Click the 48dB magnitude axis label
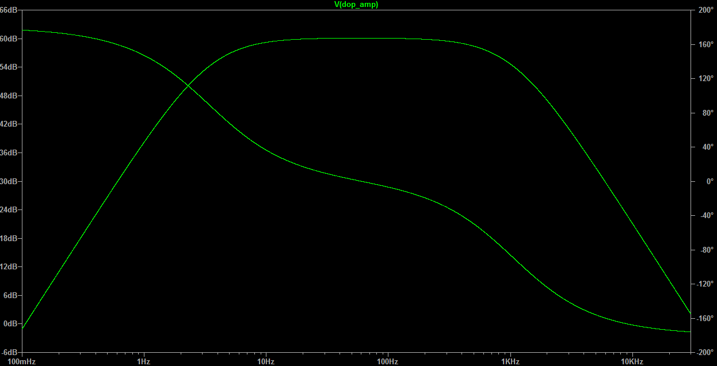Viewport: 717px width, 366px height. click(x=9, y=96)
